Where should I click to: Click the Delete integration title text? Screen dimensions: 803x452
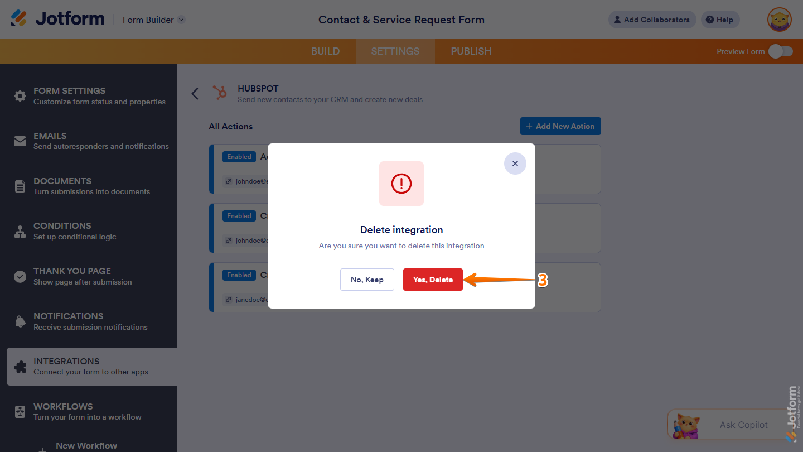[401, 230]
